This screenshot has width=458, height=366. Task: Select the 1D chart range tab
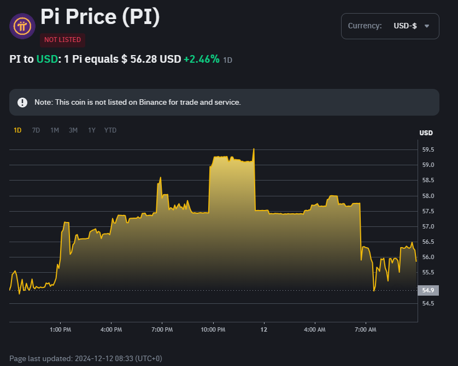click(17, 130)
